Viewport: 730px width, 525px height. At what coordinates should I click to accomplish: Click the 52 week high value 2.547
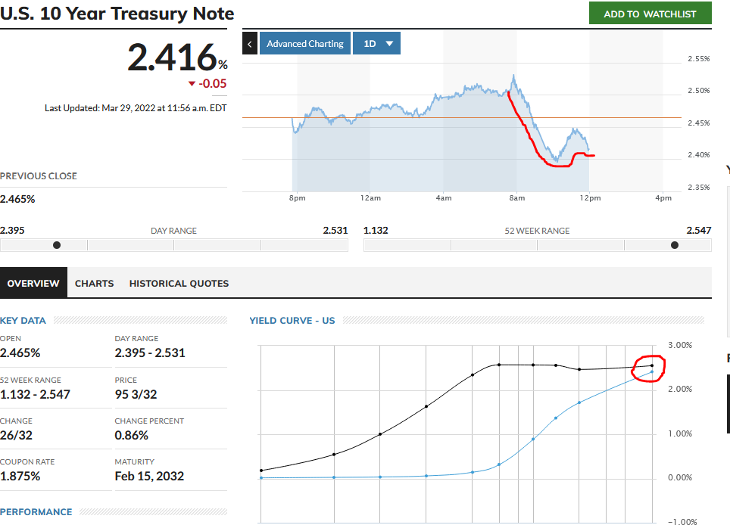pyautogui.click(x=699, y=230)
